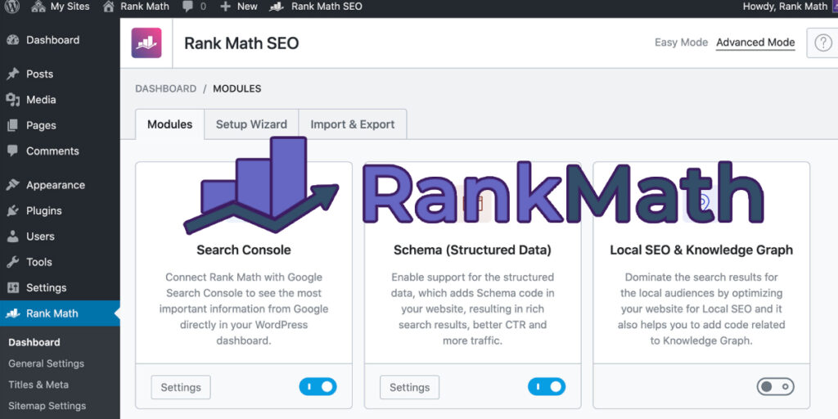Open General Settings submenu item
Screen dimensions: 838x419
(x=46, y=363)
